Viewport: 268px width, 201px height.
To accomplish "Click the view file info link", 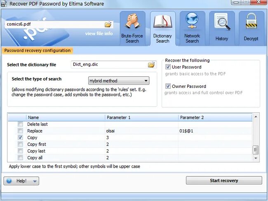I will 99,33.
